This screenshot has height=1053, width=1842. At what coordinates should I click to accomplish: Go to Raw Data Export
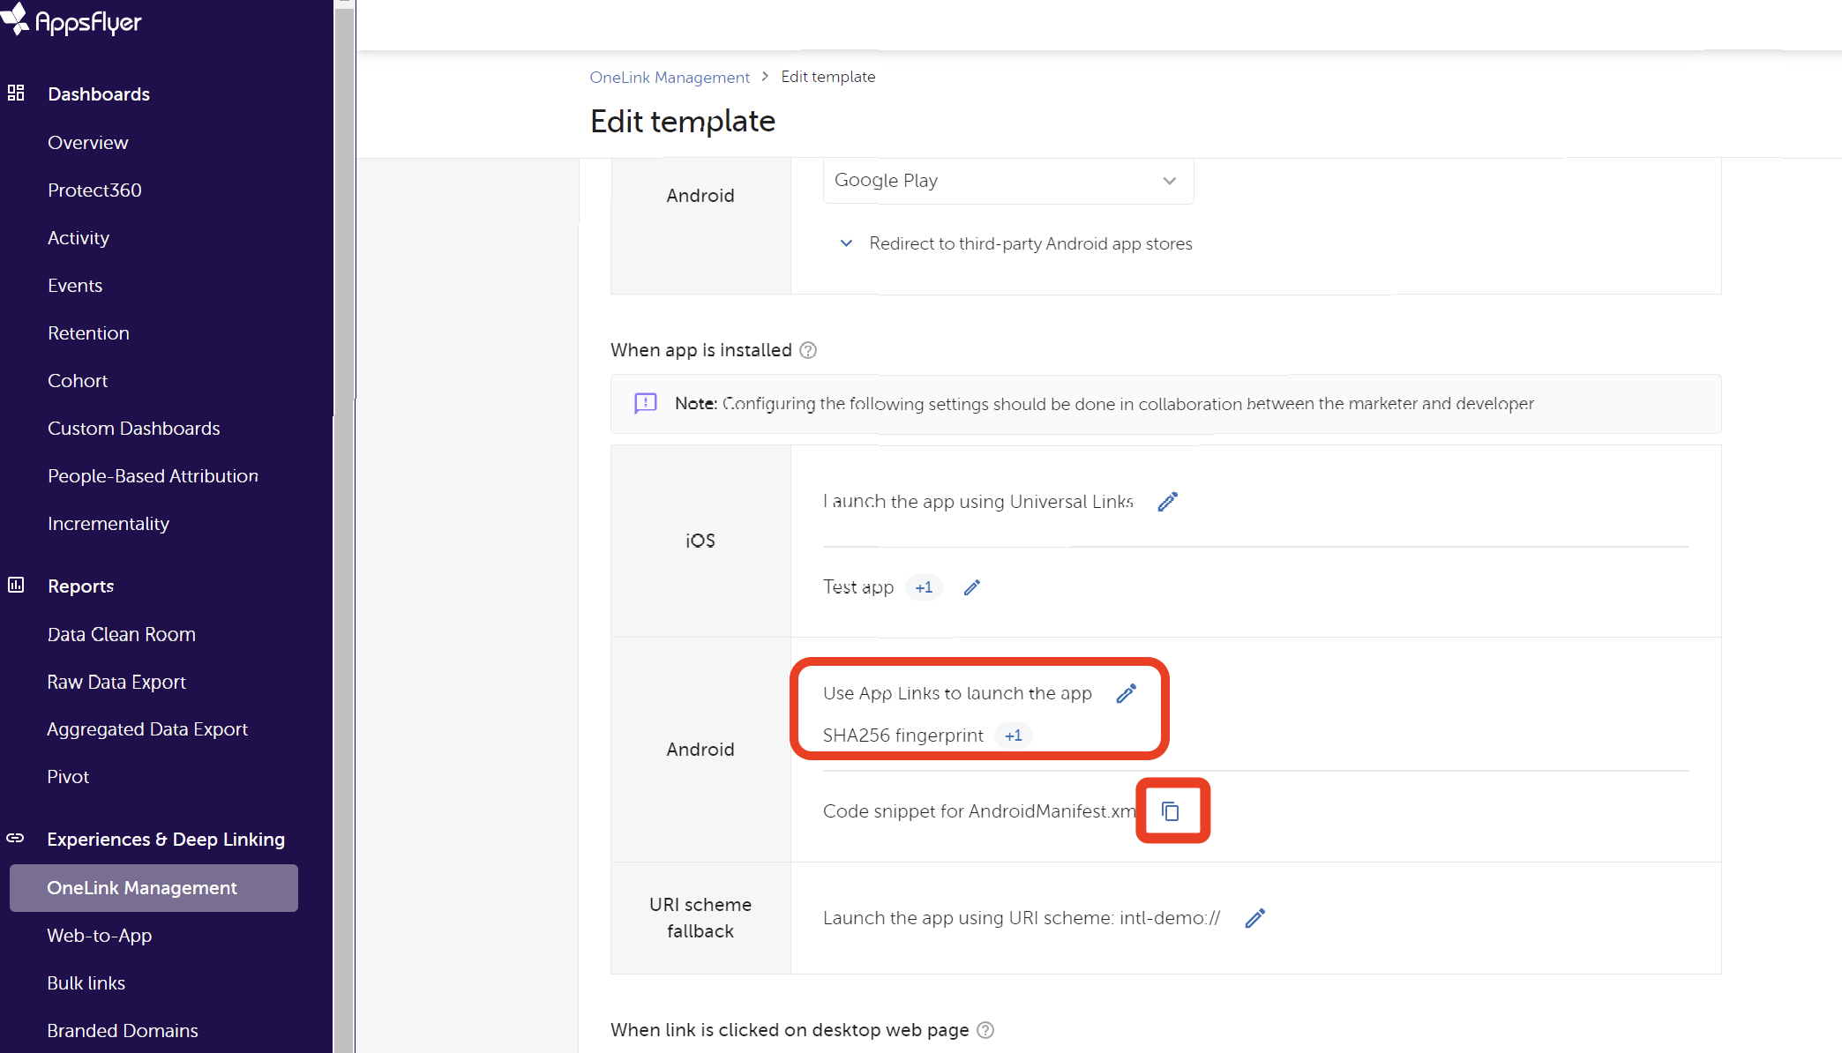point(116,682)
